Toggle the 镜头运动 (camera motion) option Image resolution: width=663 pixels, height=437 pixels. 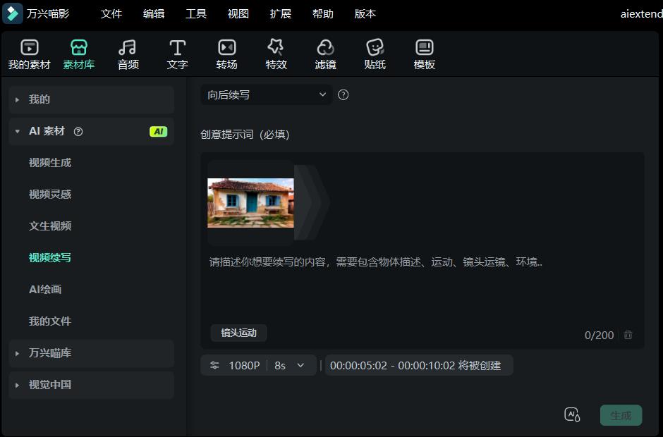coord(238,333)
